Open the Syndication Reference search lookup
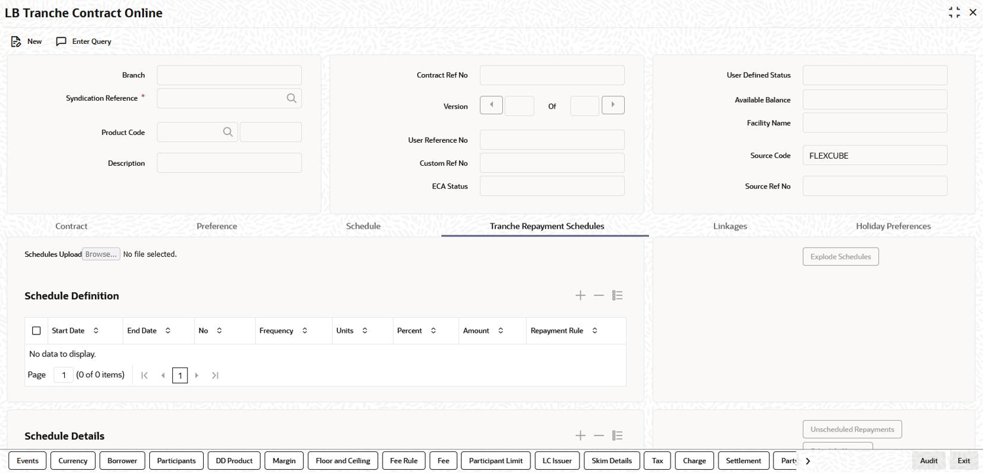Viewport: 983px width, 473px height. 291,98
